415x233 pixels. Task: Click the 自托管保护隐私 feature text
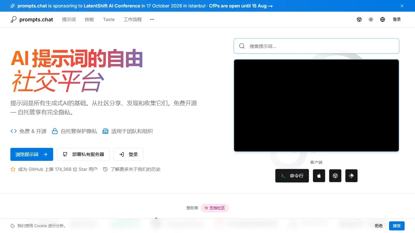tap(79, 131)
